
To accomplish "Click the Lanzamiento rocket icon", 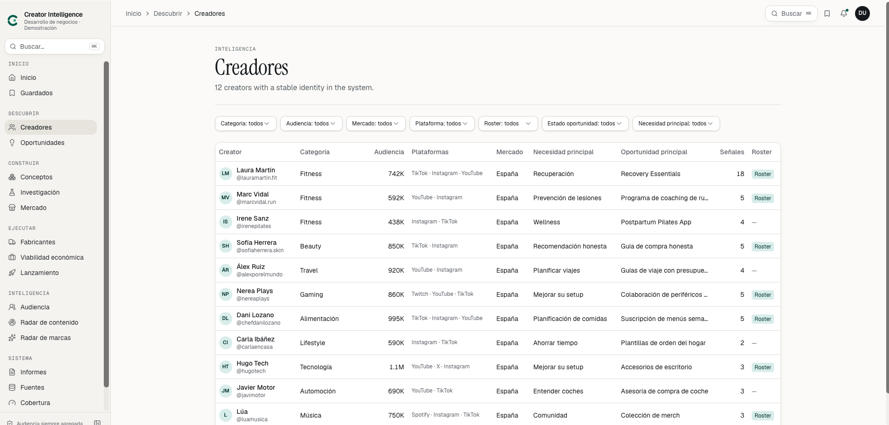I will point(13,273).
